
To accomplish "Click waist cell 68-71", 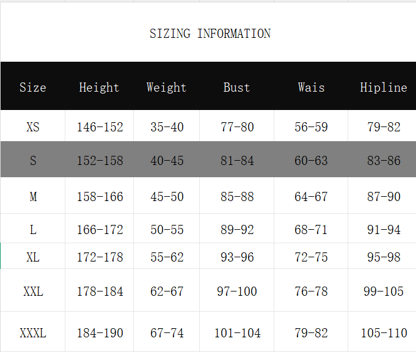I will [311, 230].
